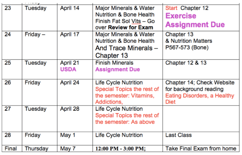
Task: Click the "12:00 PM - 3:00 PM" exam time
Action: point(119,148)
